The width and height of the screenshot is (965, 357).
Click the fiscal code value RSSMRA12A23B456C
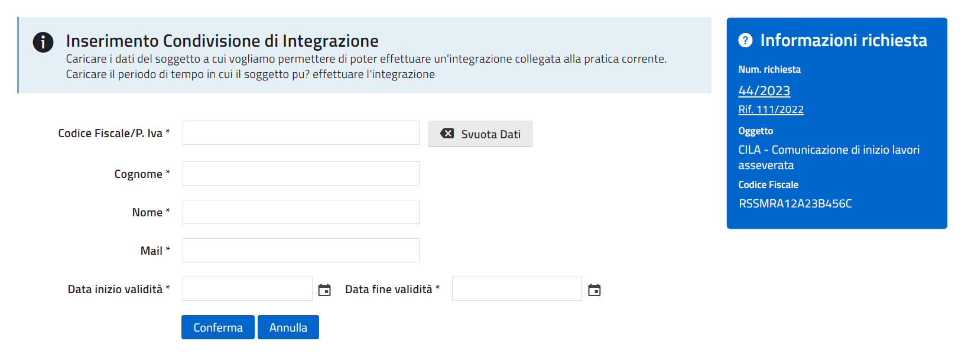pyautogui.click(x=795, y=204)
